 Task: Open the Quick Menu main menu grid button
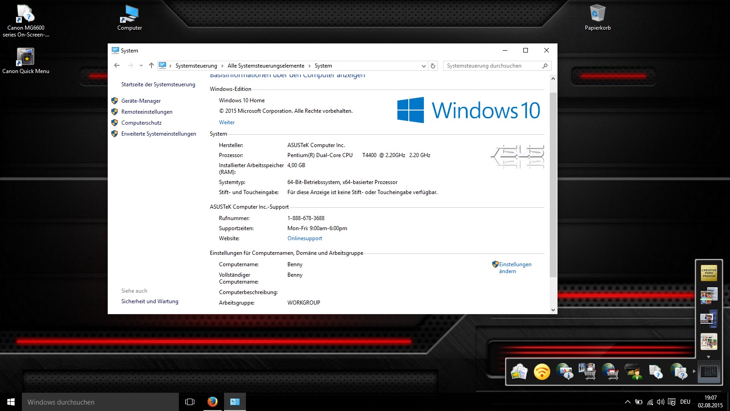(709, 371)
